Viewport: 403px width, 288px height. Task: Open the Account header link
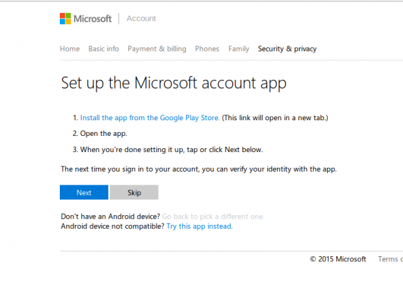point(141,19)
